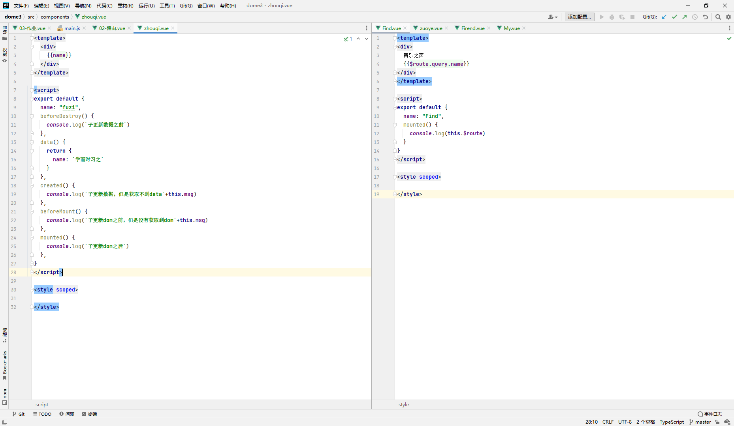This screenshot has height=426, width=734.
Task: Go to next highlighted problem arrow
Action: pos(367,39)
